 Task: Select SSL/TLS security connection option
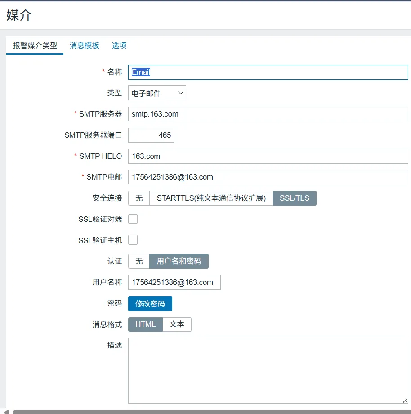click(x=295, y=198)
